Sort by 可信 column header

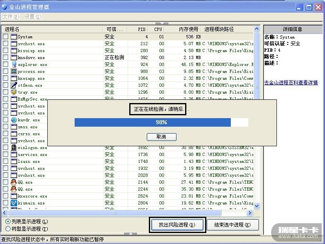click(115, 29)
